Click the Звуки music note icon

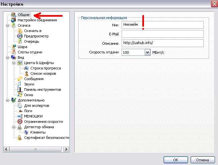tap(19, 84)
